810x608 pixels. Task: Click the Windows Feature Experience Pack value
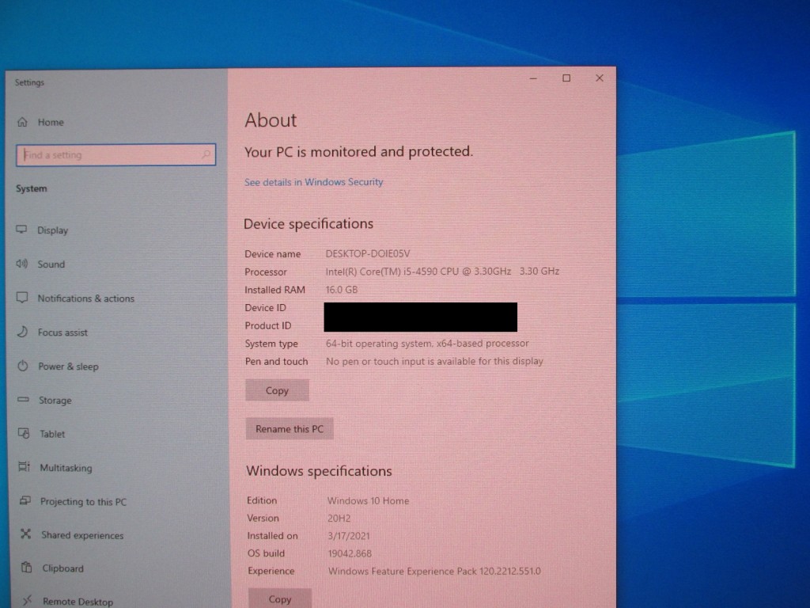[434, 572]
